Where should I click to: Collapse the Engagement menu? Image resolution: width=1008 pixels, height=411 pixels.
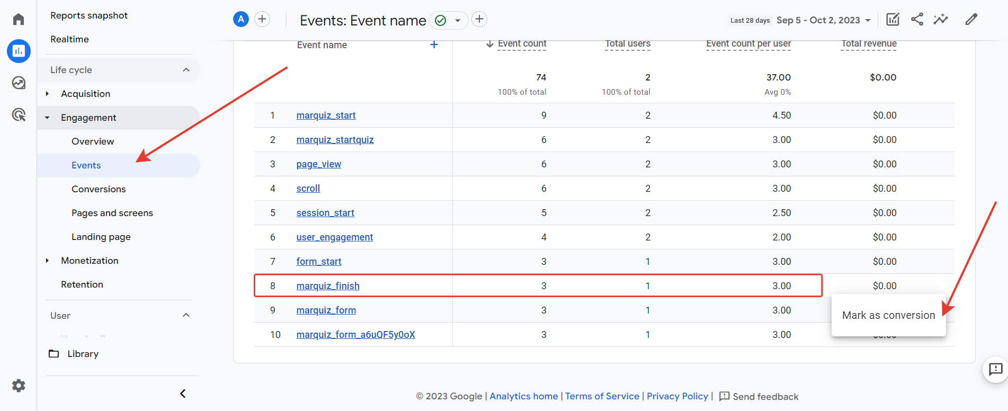pyautogui.click(x=47, y=118)
